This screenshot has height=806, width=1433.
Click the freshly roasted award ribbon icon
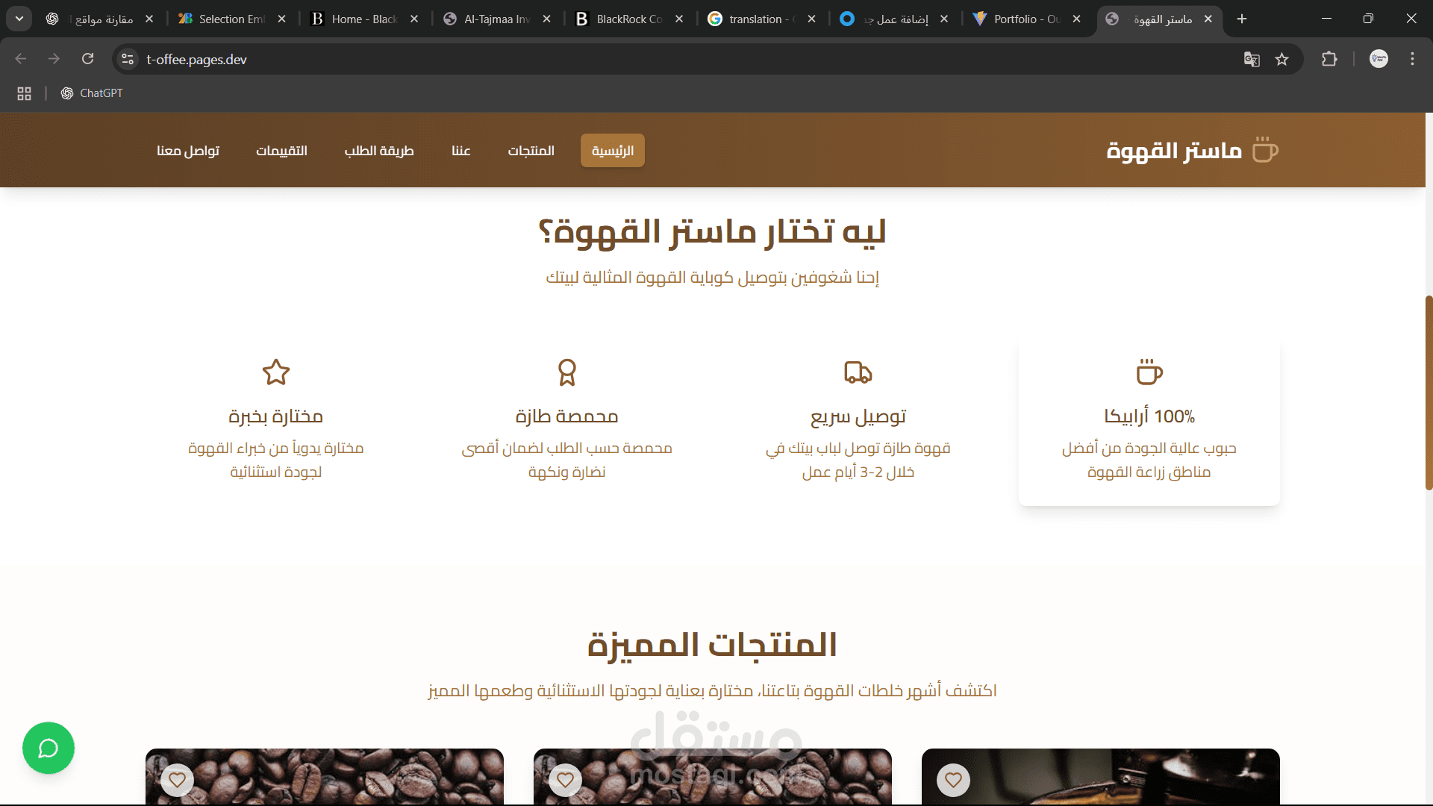click(567, 372)
